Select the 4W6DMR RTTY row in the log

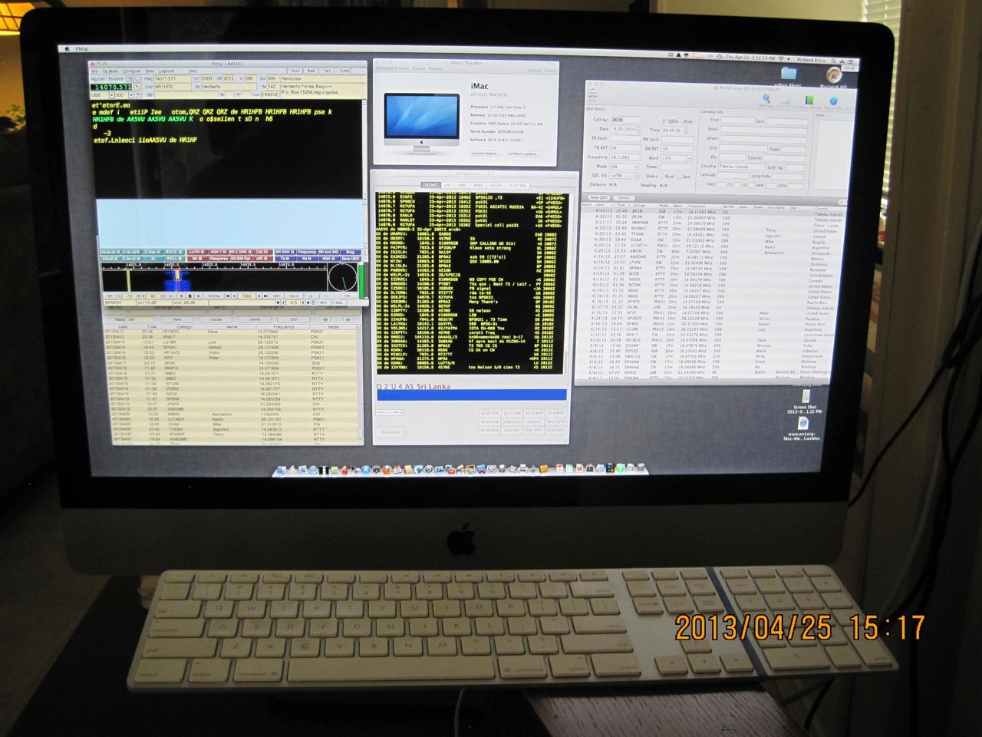pyautogui.click(x=713, y=223)
